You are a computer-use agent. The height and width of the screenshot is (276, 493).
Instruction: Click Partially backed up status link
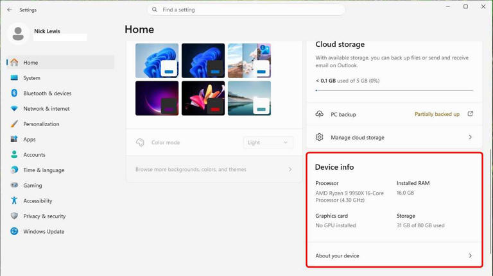point(437,114)
